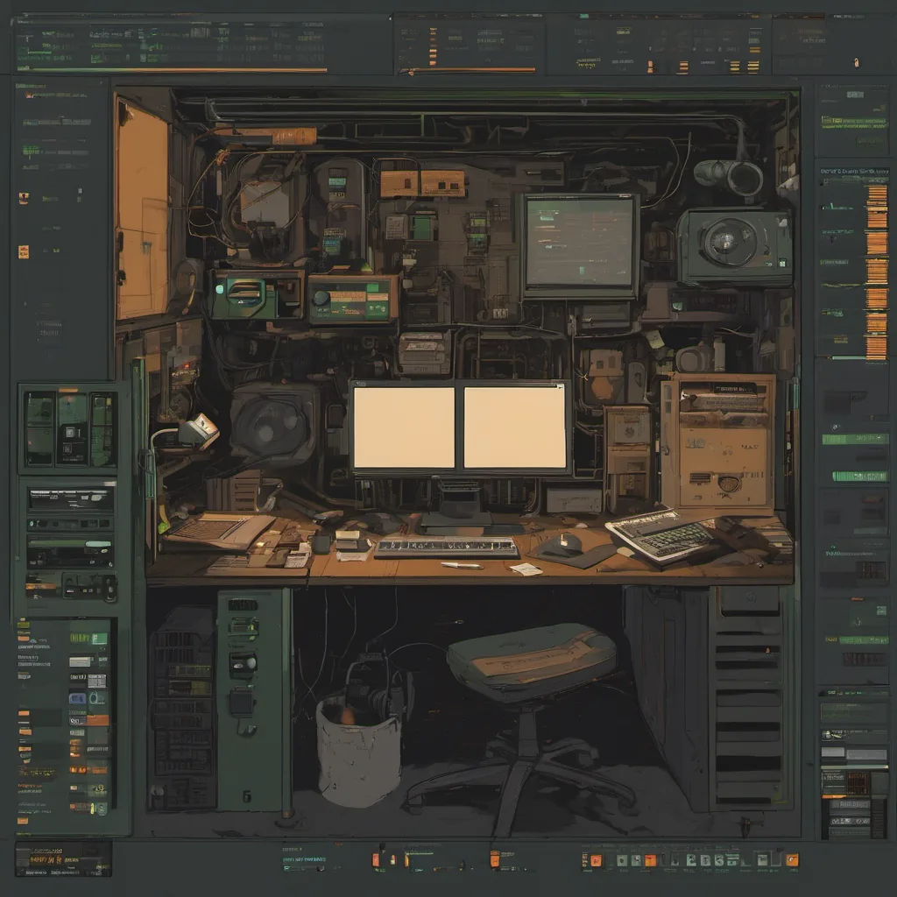This screenshot has height=897, width=897.
Task: Click the right beige monitor screen
Action: (515, 428)
